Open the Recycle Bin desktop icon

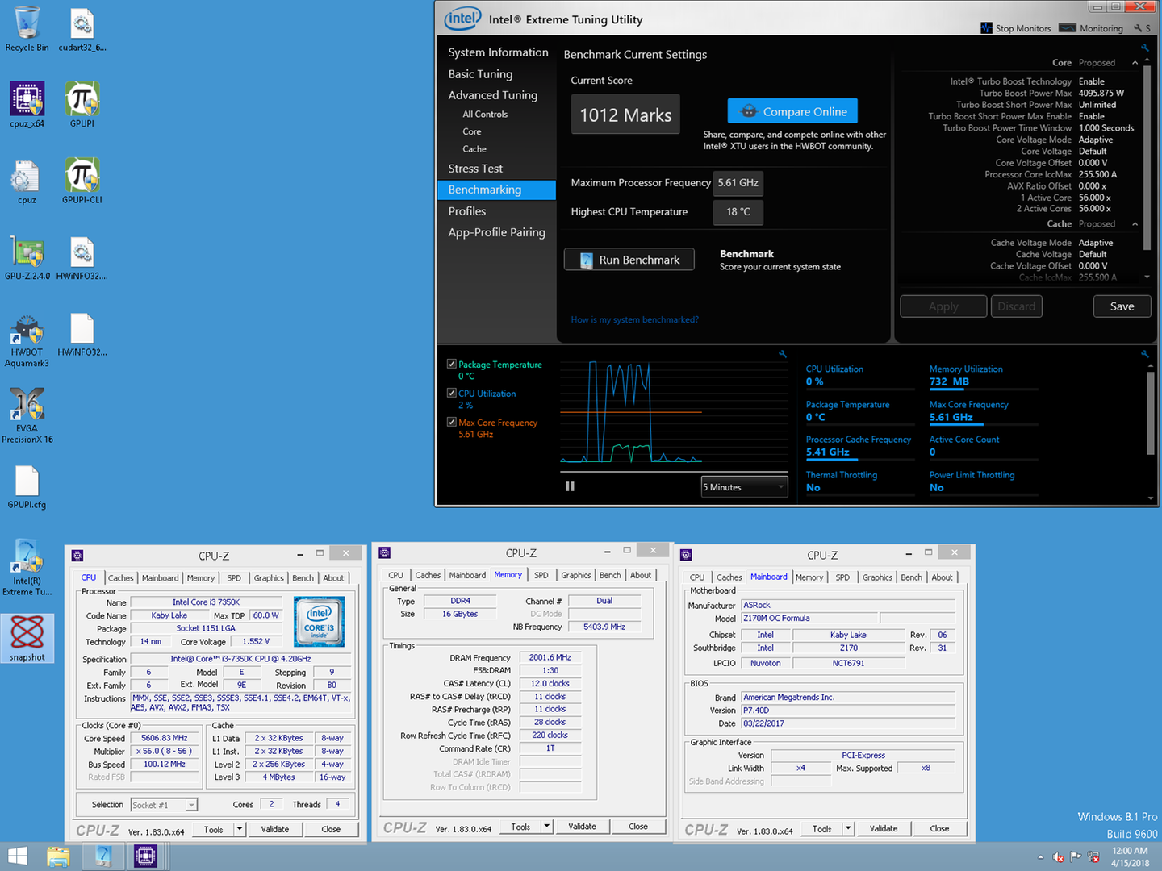[27, 30]
